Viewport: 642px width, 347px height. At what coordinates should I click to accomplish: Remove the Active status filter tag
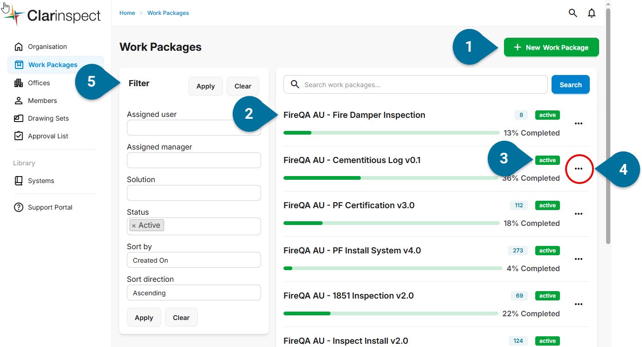(x=134, y=225)
